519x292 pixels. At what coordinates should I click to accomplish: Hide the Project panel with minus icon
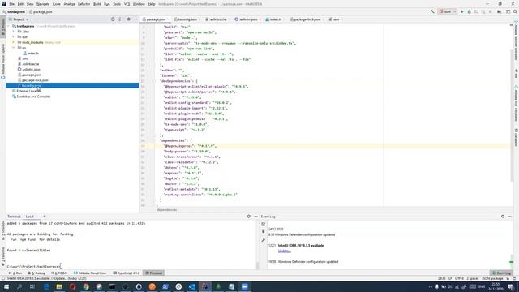(135, 19)
